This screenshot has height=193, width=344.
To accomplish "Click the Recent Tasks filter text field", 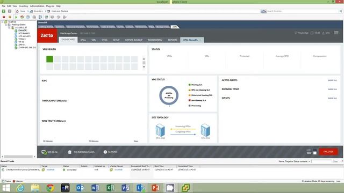I will (x=321, y=161).
